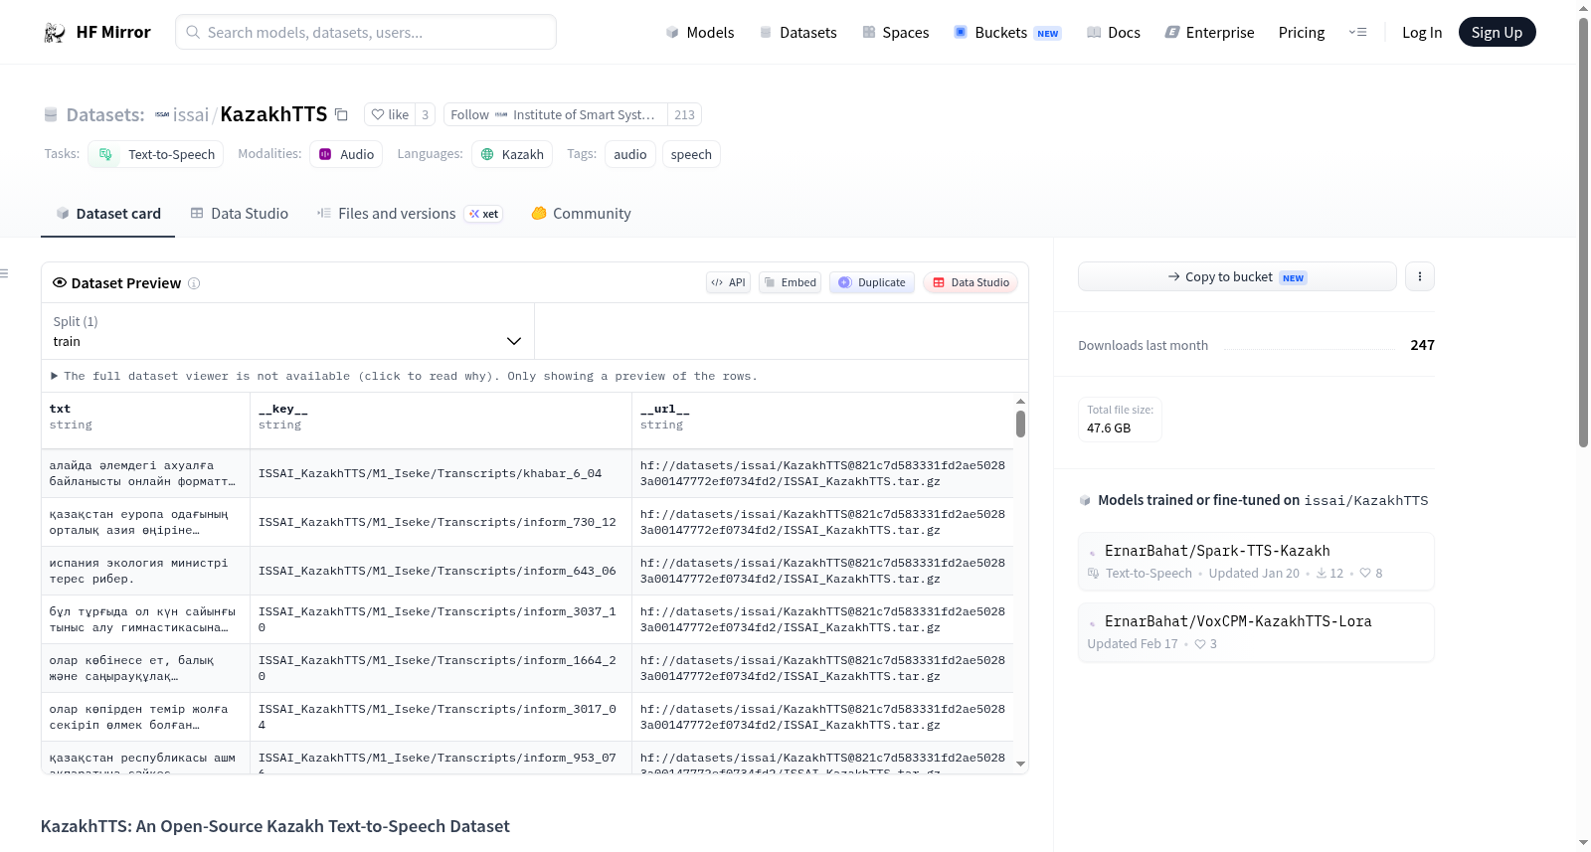The width and height of the screenshot is (1591, 852).
Task: Copy dataset name with the copy icon
Action: (x=341, y=114)
